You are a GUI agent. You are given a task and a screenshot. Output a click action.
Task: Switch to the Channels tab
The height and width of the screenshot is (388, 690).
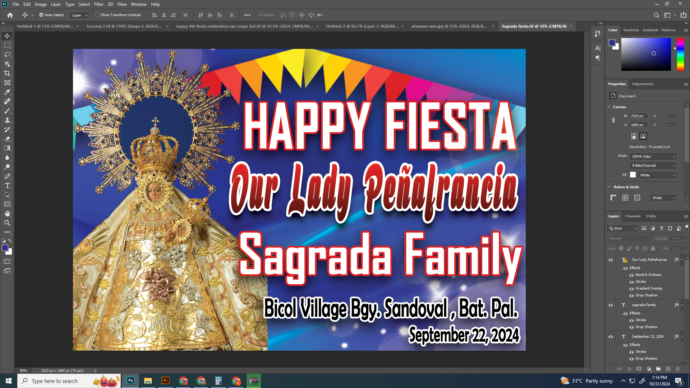632,216
